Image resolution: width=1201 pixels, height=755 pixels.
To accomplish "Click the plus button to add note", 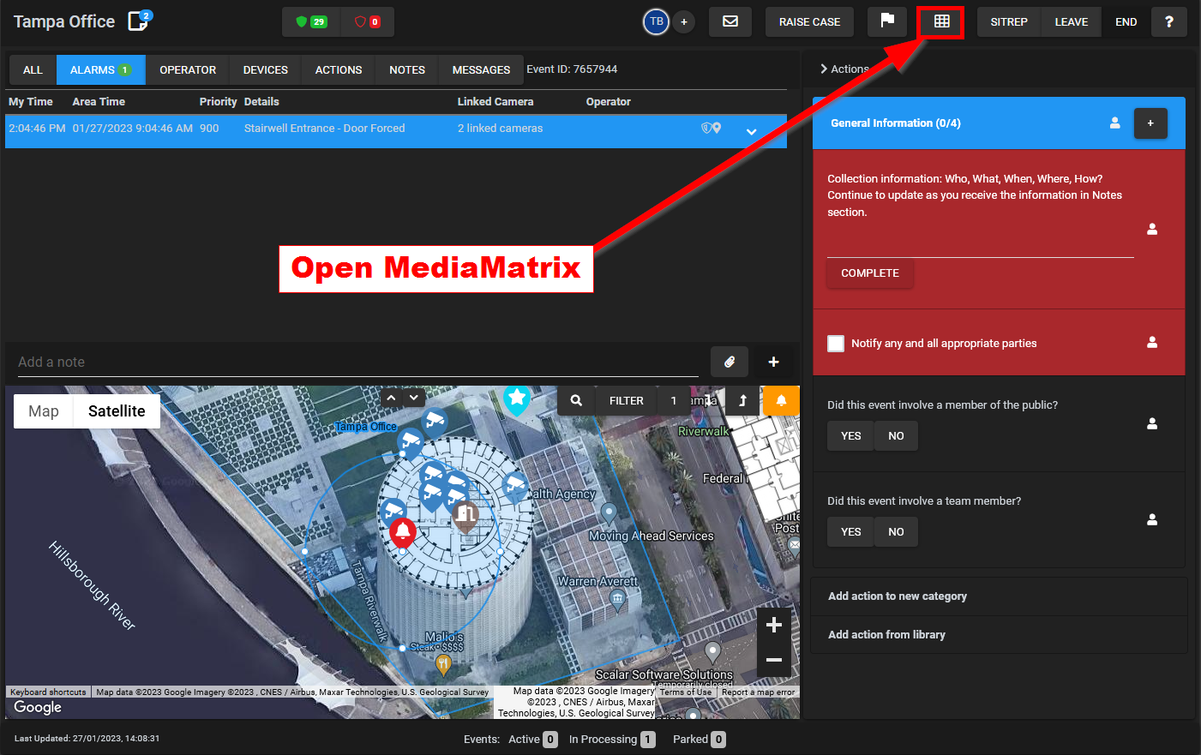I will (x=773, y=362).
